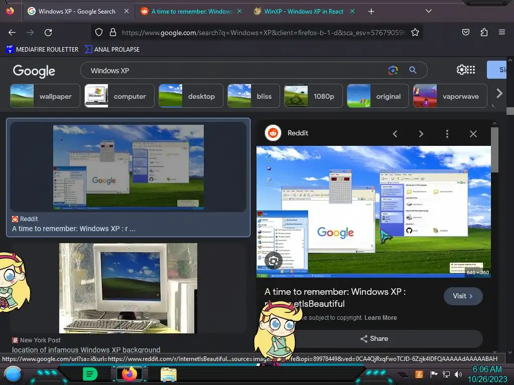Click Reddit icon in preview panel
This screenshot has width=514, height=385.
(273, 133)
